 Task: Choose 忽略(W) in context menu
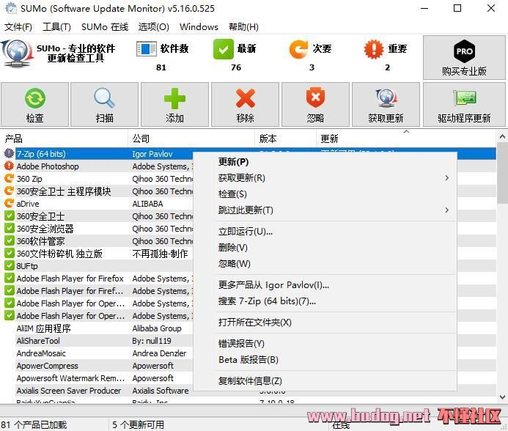[325, 264]
